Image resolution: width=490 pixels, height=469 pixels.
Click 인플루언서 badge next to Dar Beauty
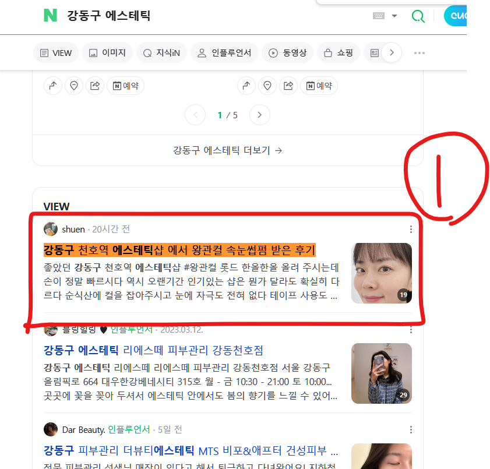click(129, 429)
